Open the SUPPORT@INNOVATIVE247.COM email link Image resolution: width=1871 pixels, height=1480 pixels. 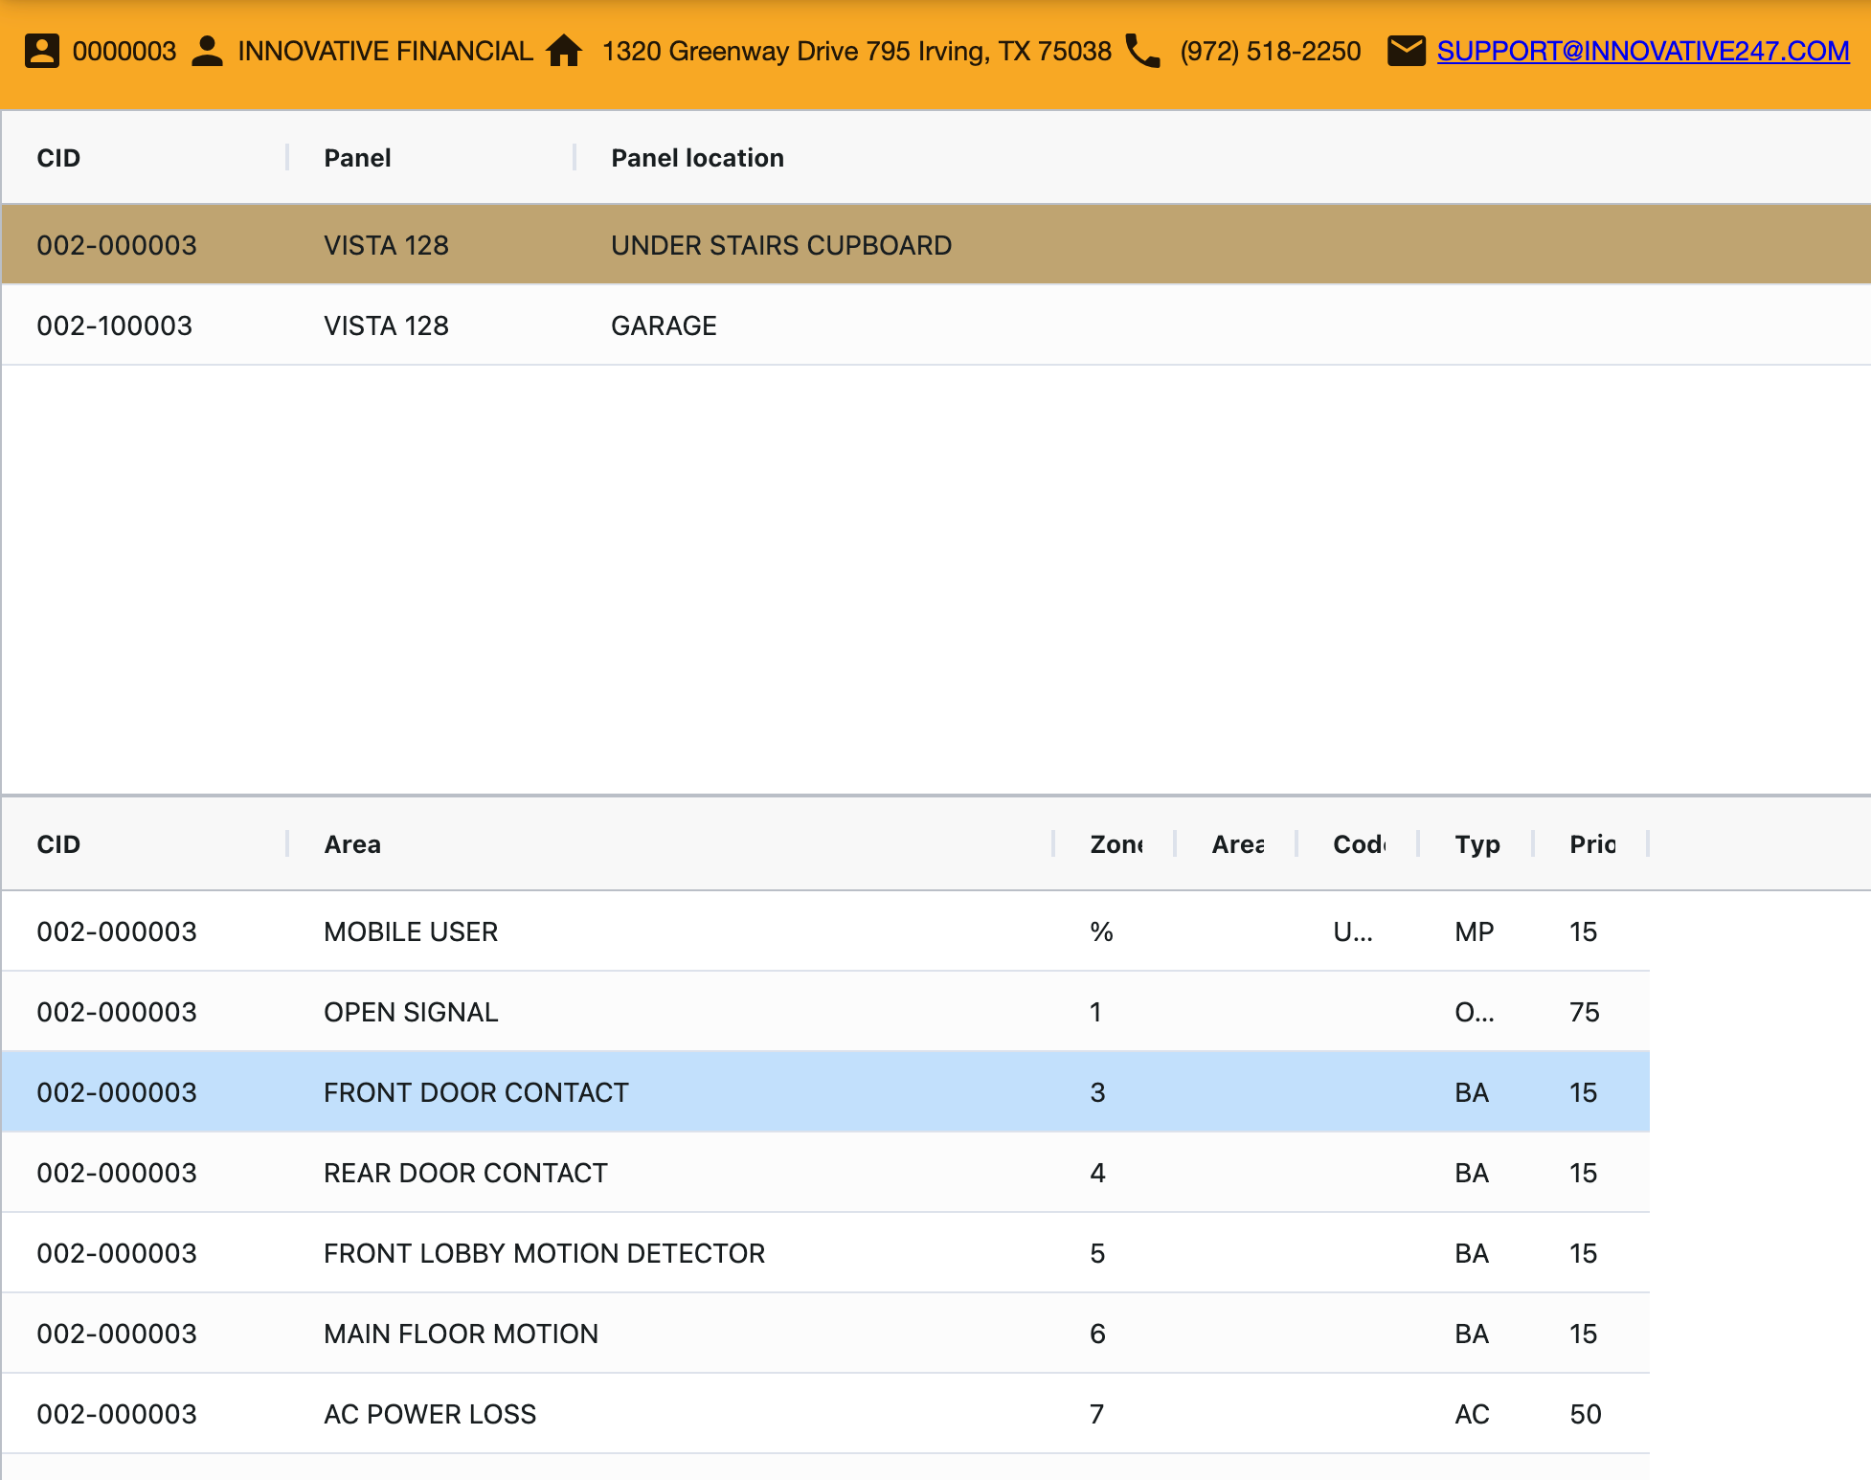[1642, 51]
